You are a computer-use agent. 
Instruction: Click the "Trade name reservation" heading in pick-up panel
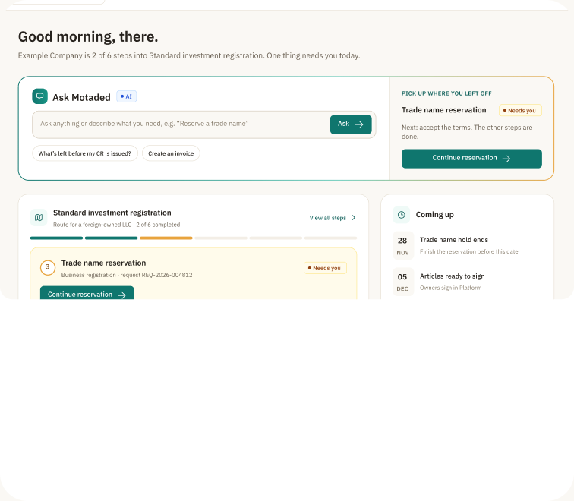click(443, 110)
